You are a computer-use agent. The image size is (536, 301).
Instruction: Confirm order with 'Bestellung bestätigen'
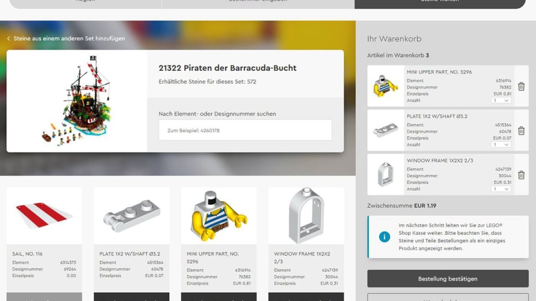tap(448, 279)
